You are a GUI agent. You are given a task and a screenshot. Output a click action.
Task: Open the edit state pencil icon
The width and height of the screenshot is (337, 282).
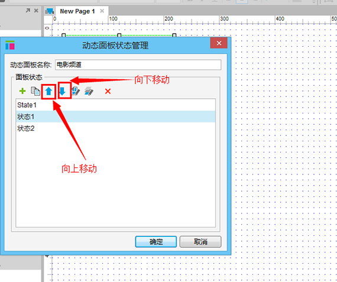coord(76,91)
